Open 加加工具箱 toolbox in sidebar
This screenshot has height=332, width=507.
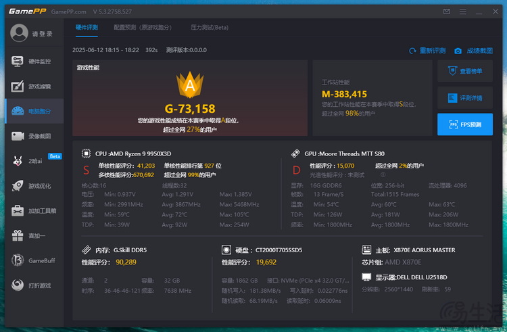tap(34, 211)
